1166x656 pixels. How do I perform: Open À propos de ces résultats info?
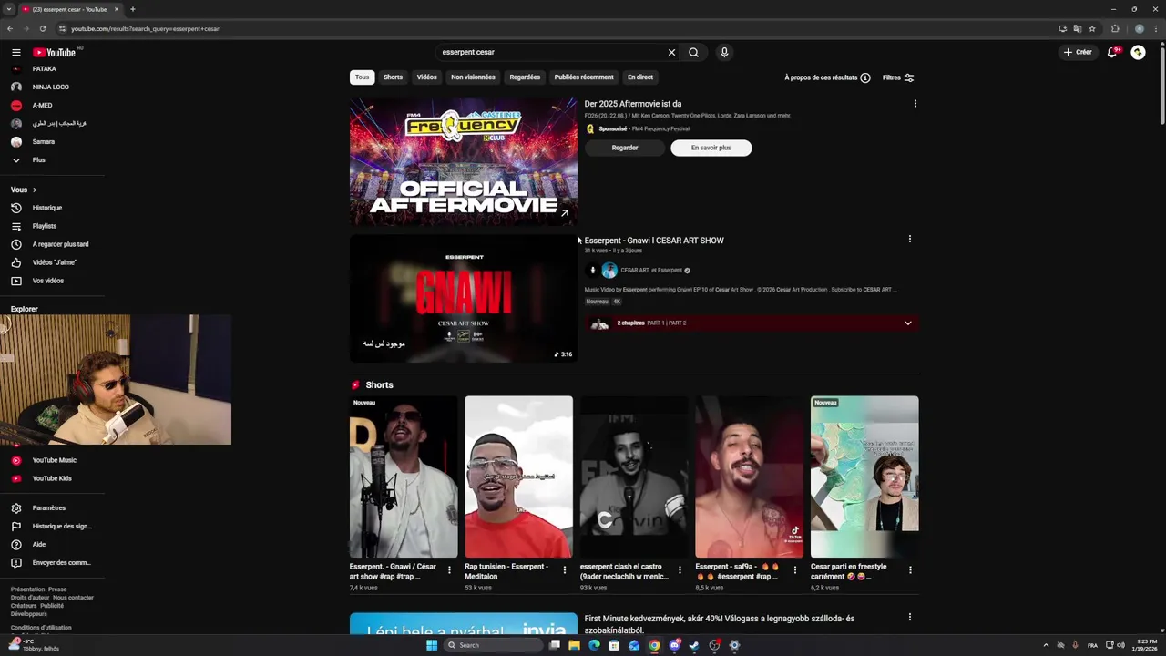click(x=827, y=77)
